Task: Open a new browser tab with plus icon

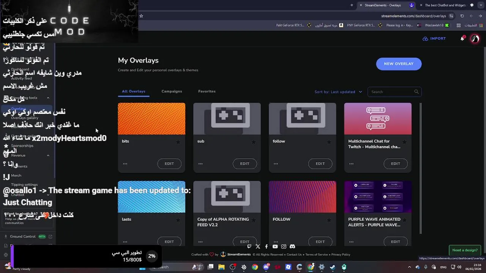Action: coord(352,5)
